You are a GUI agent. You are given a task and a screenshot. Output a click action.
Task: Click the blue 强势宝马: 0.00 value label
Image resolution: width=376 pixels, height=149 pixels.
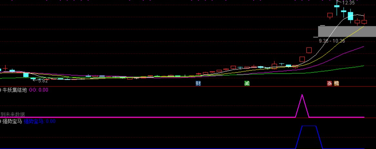[40, 121]
